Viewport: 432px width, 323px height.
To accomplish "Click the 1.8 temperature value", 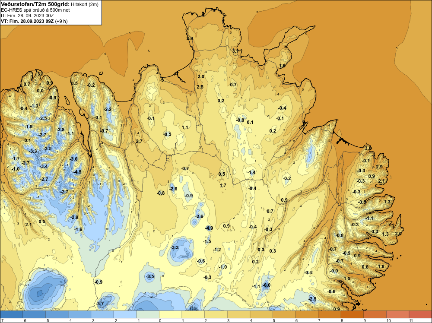I will 381,266.
